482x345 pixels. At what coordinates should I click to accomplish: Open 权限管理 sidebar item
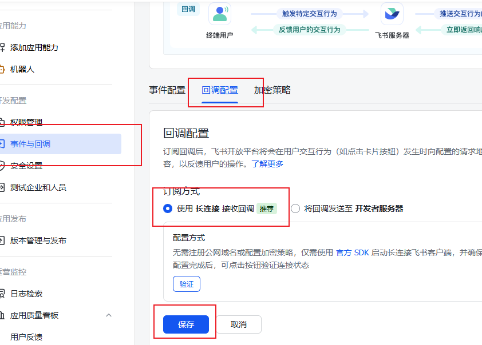pos(26,122)
